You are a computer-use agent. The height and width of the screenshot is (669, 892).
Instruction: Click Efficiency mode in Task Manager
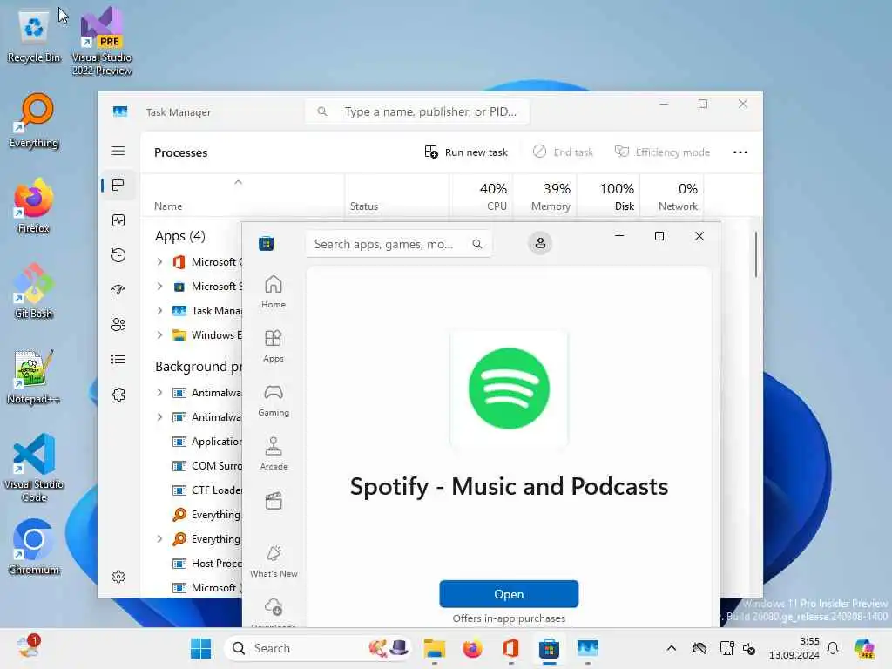coord(662,152)
